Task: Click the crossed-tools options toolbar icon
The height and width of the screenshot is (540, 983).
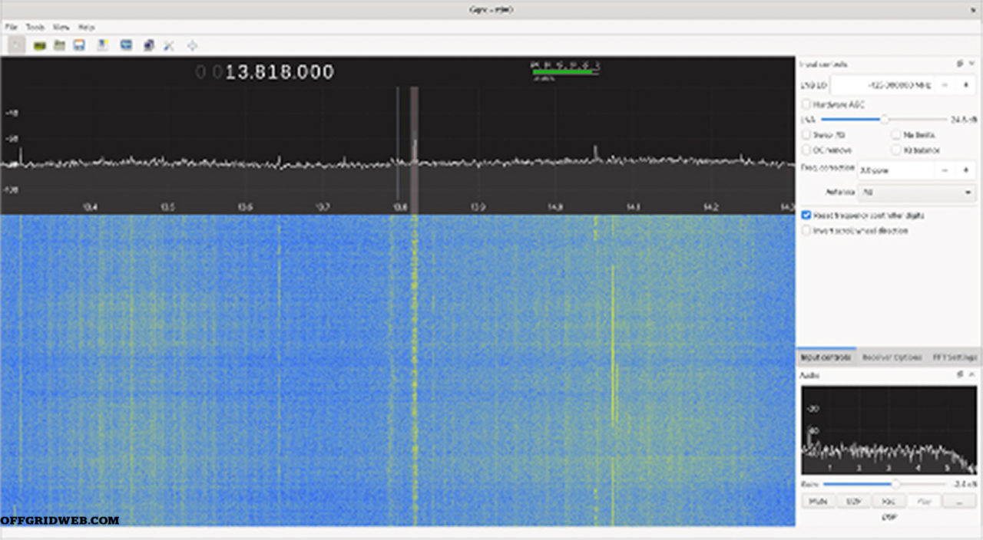Action: (x=169, y=45)
